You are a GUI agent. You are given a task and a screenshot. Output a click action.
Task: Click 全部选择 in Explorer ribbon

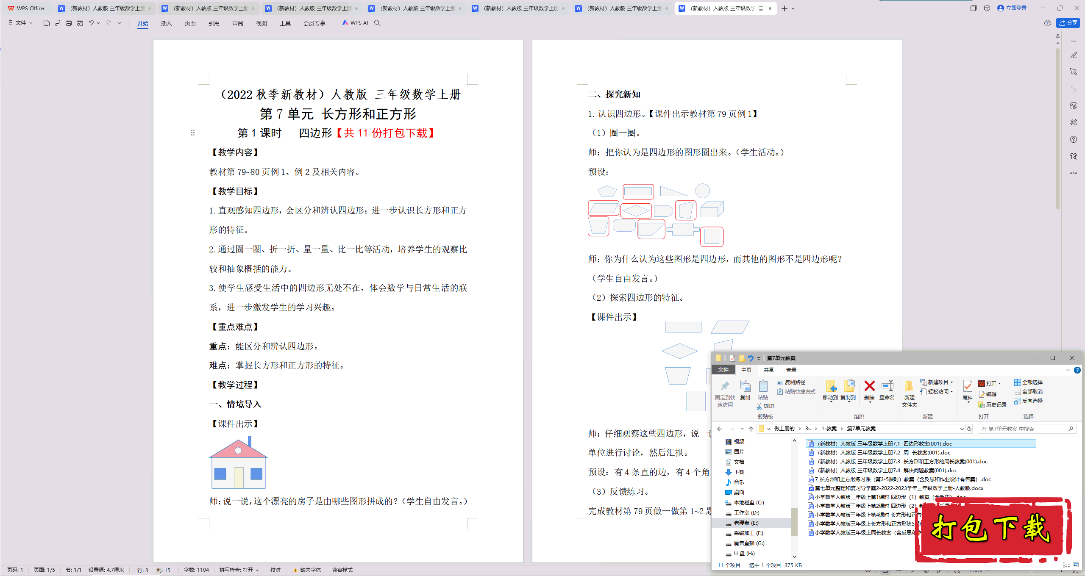(1029, 382)
